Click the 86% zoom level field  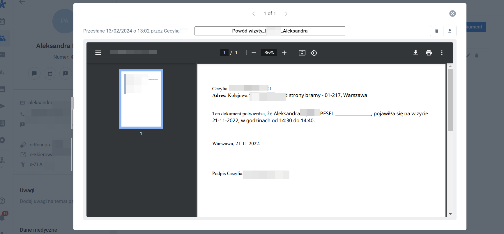pos(269,53)
